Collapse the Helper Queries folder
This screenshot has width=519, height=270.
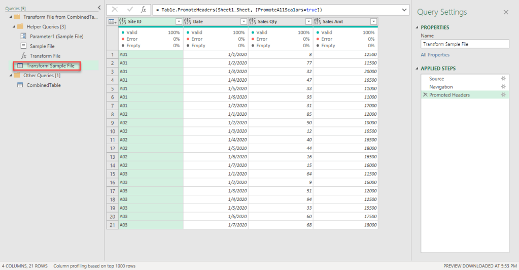tap(14, 26)
